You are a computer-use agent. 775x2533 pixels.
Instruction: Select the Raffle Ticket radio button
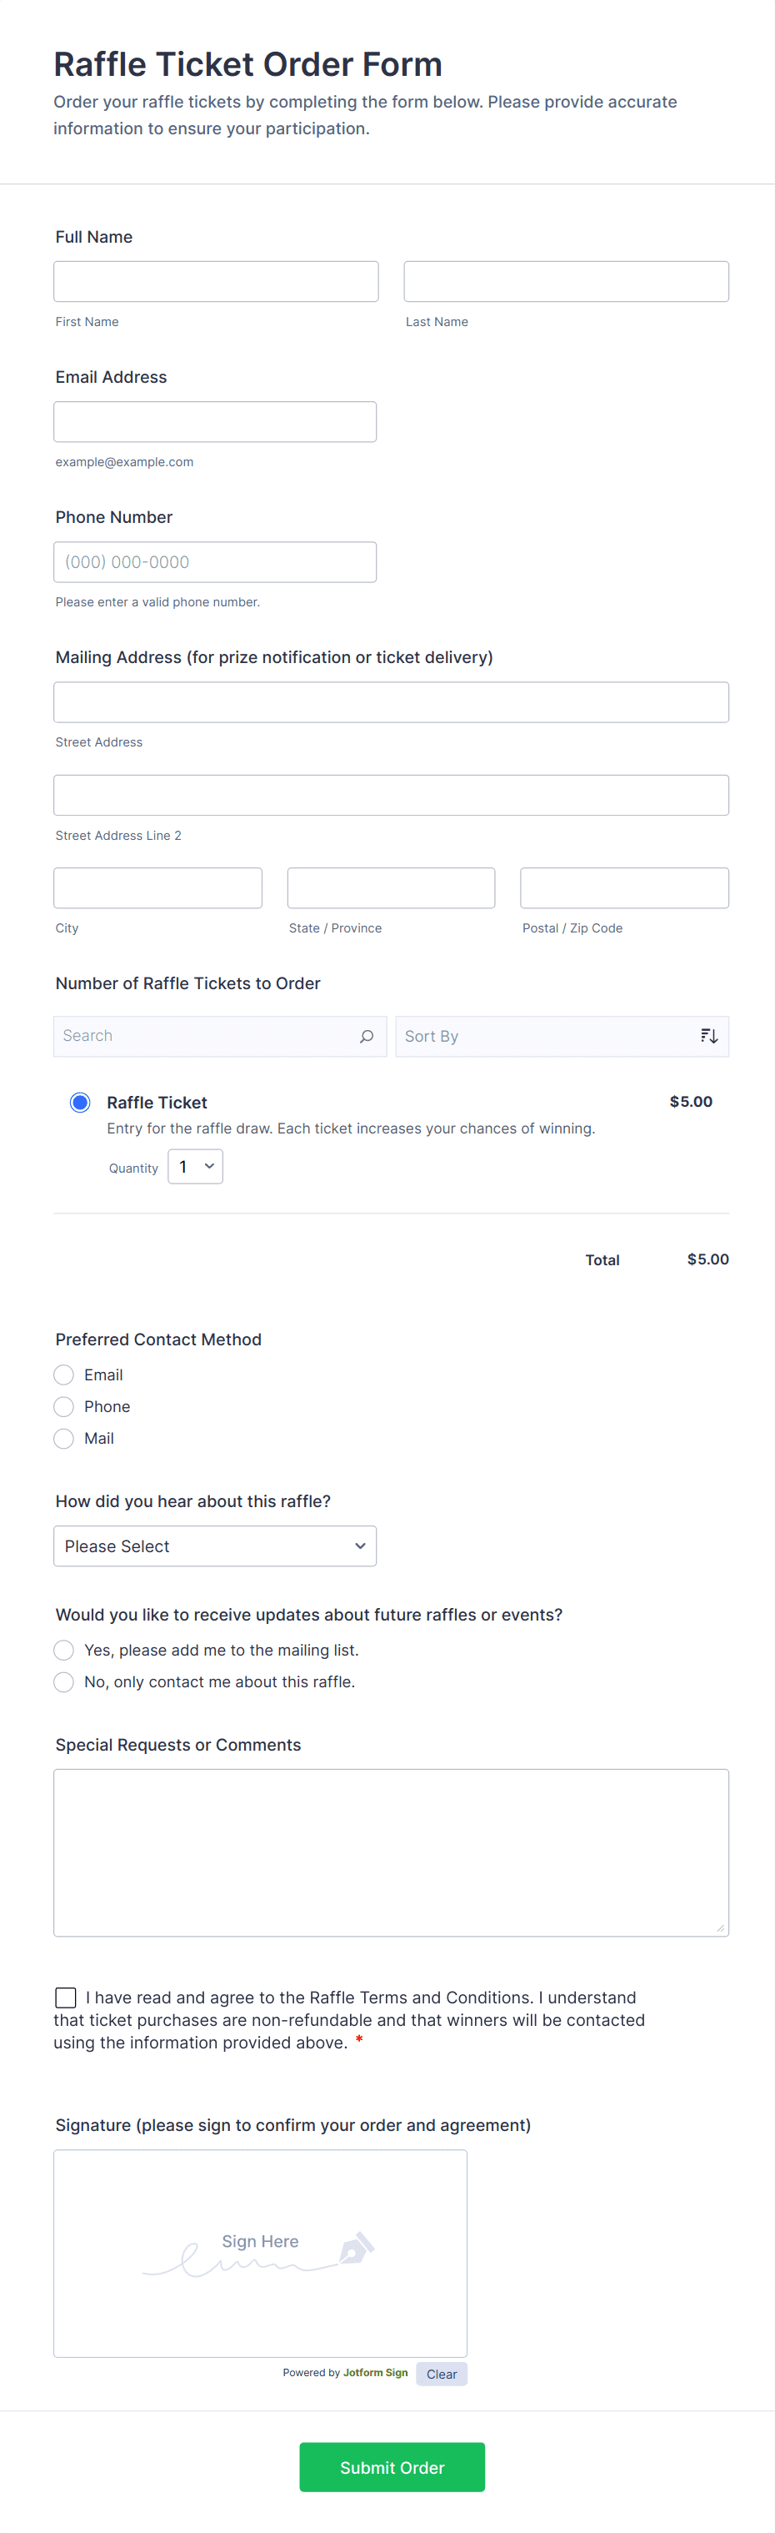pos(81,1103)
